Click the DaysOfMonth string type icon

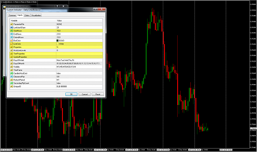(x=12, y=63)
